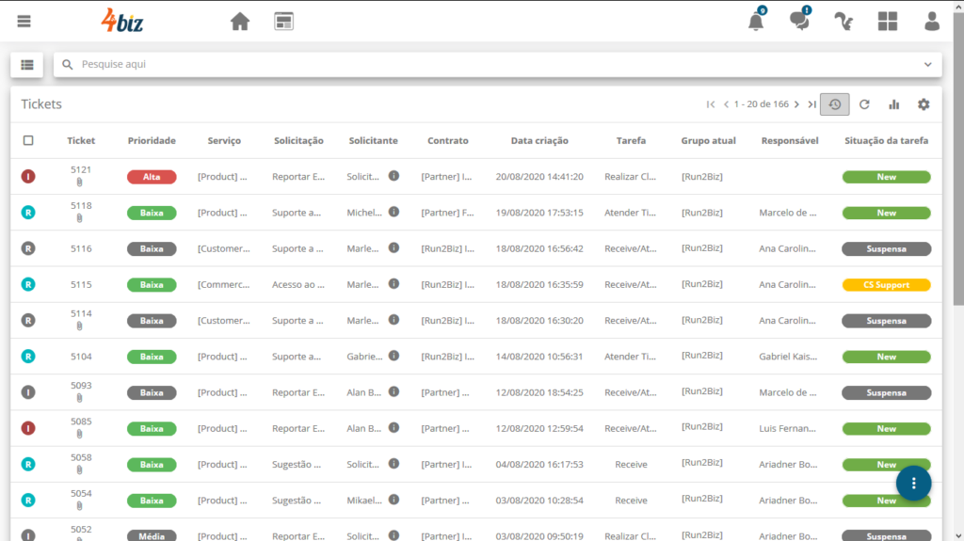Show requester info for ticket 5121

click(394, 176)
